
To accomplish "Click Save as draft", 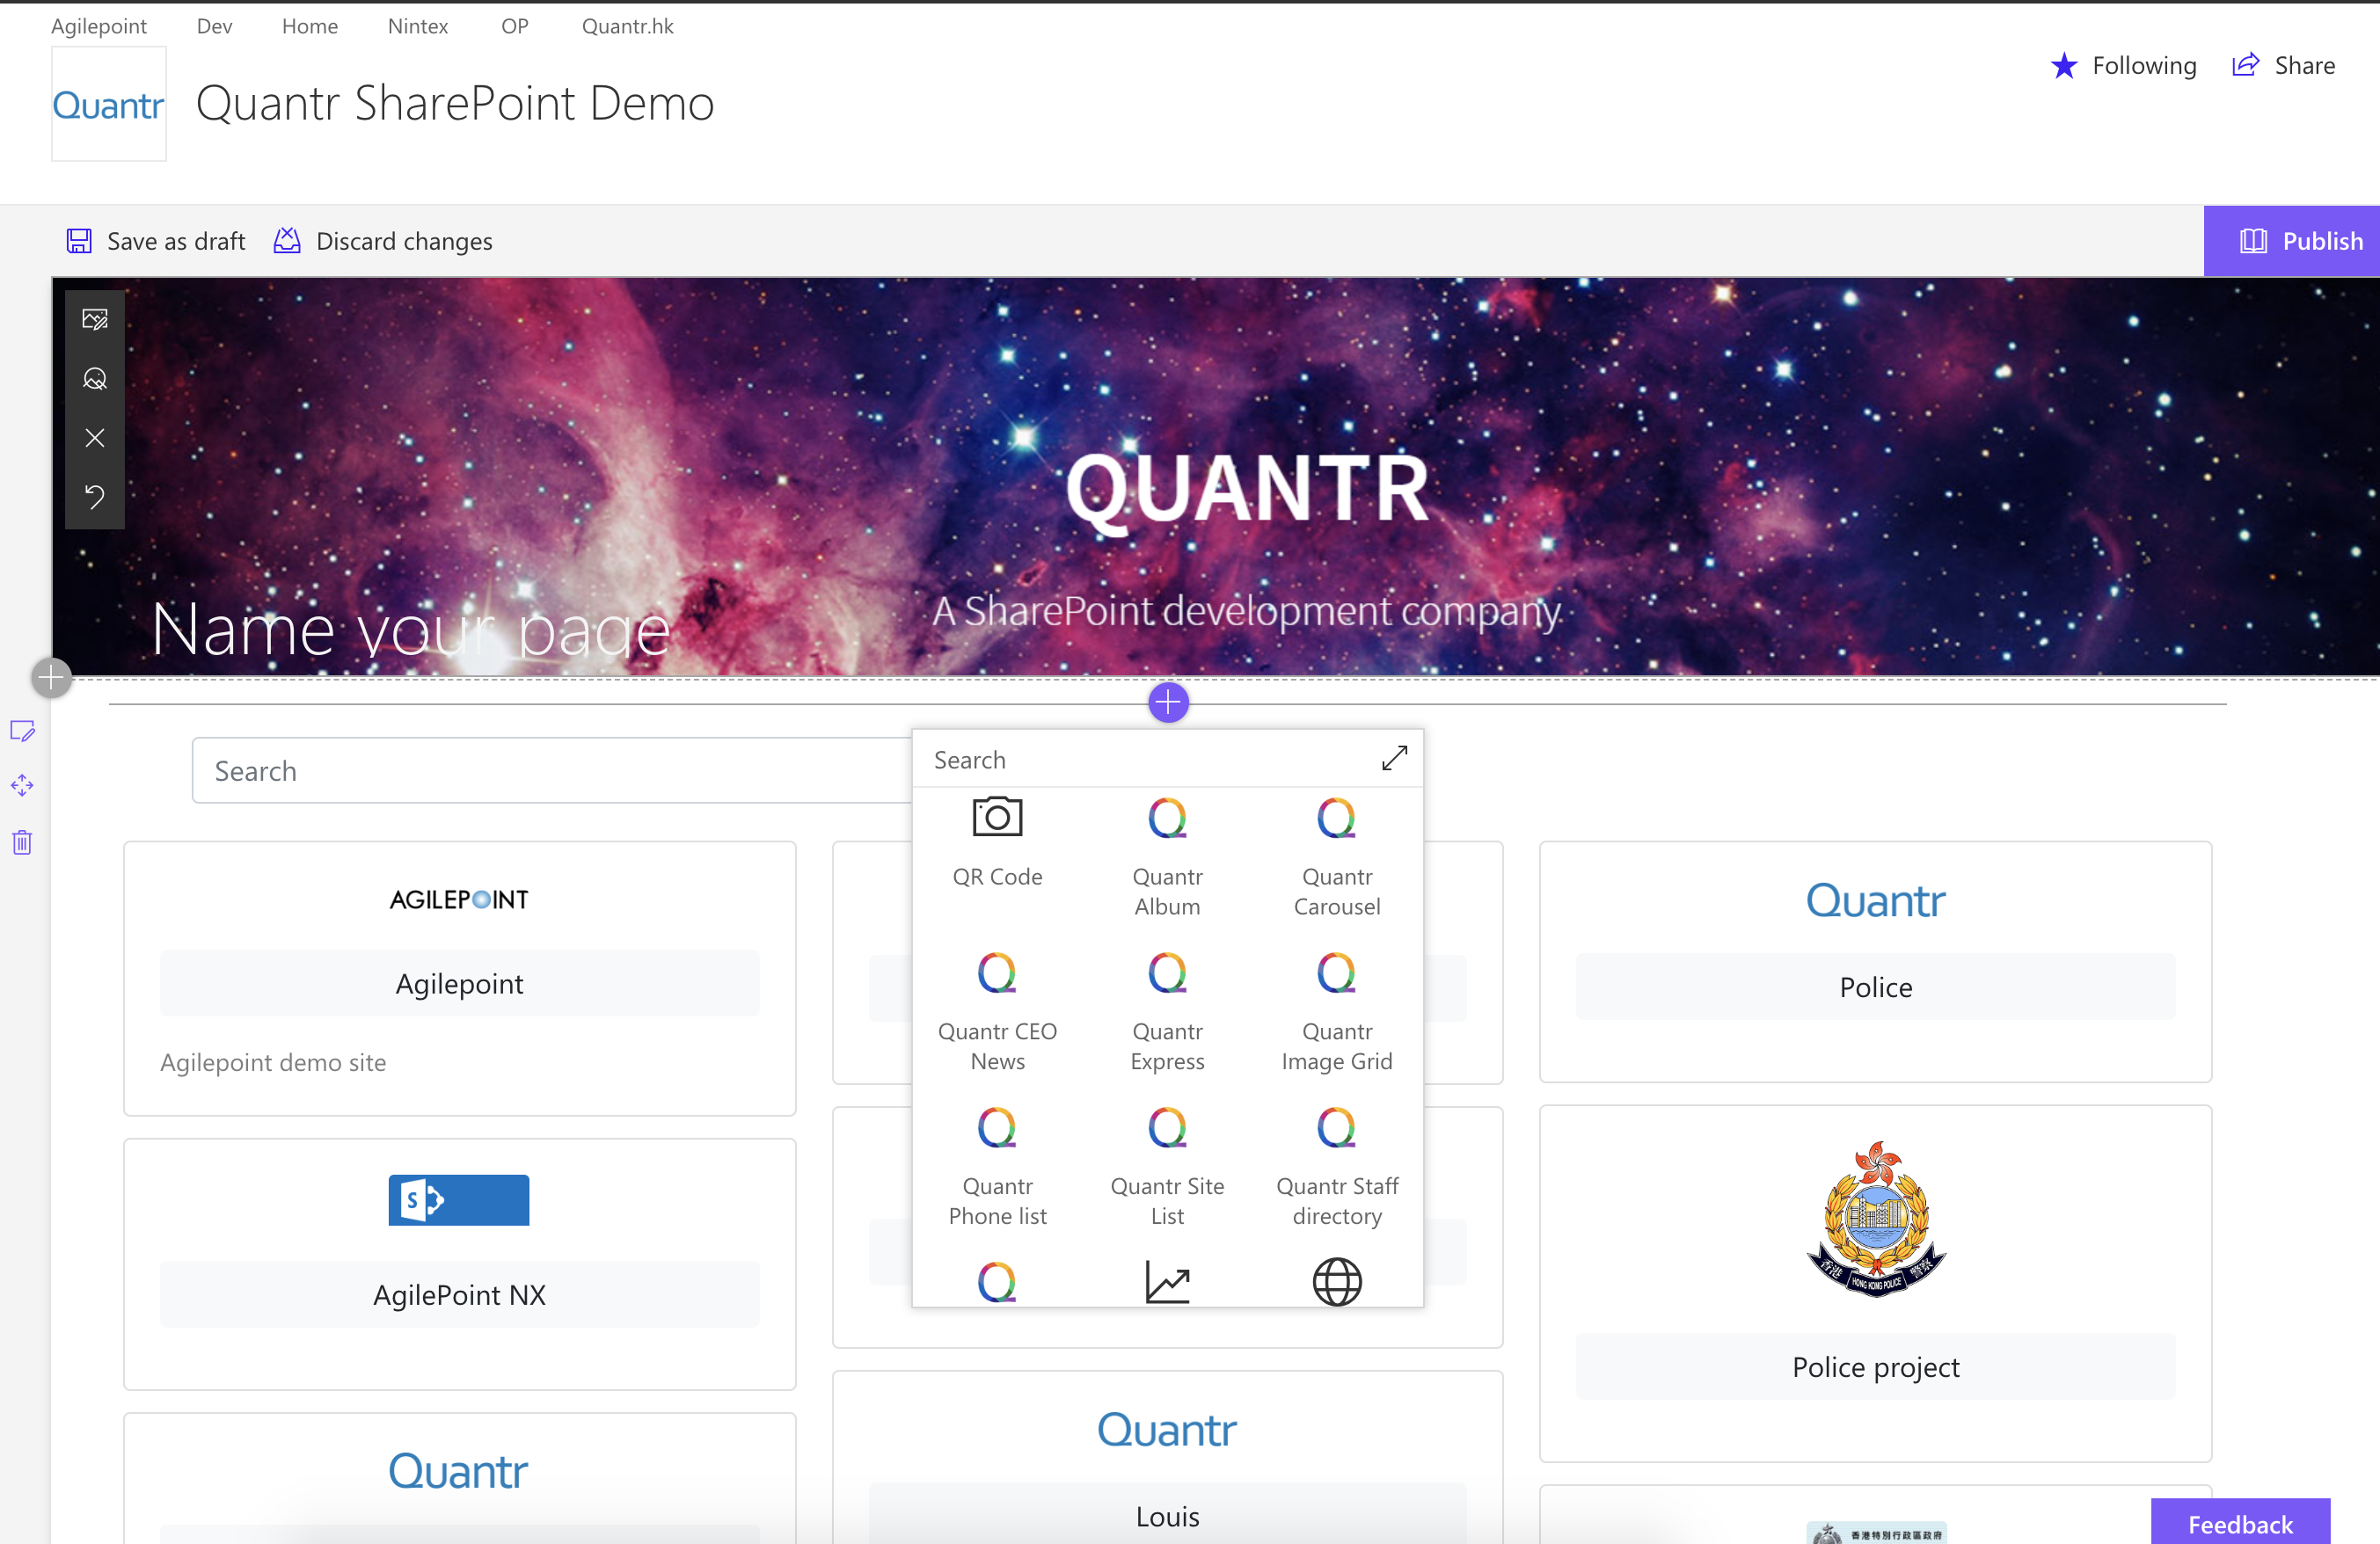I will [x=156, y=241].
